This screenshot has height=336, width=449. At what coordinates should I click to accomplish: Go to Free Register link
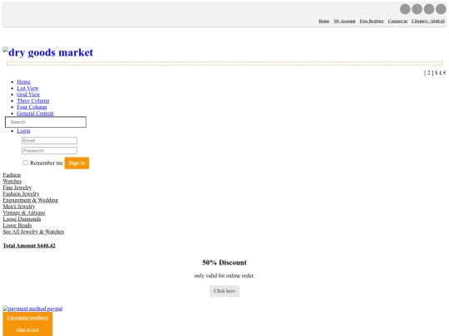(x=372, y=21)
